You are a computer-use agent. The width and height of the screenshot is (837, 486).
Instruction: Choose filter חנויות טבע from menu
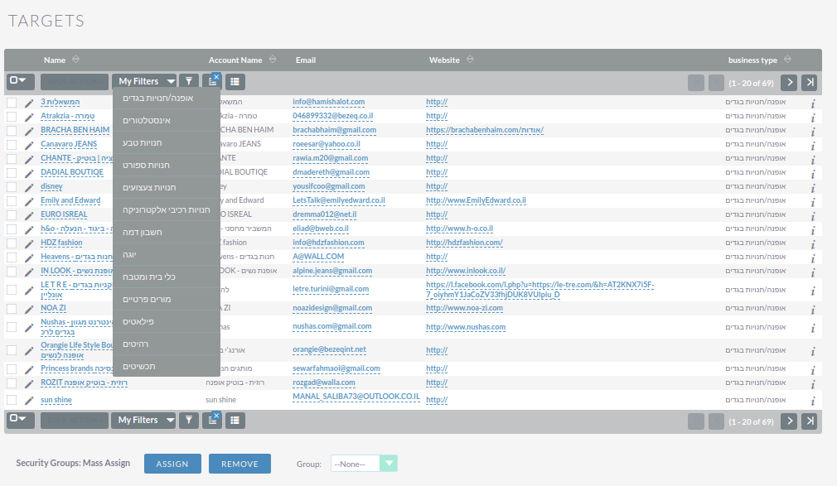pos(167,143)
